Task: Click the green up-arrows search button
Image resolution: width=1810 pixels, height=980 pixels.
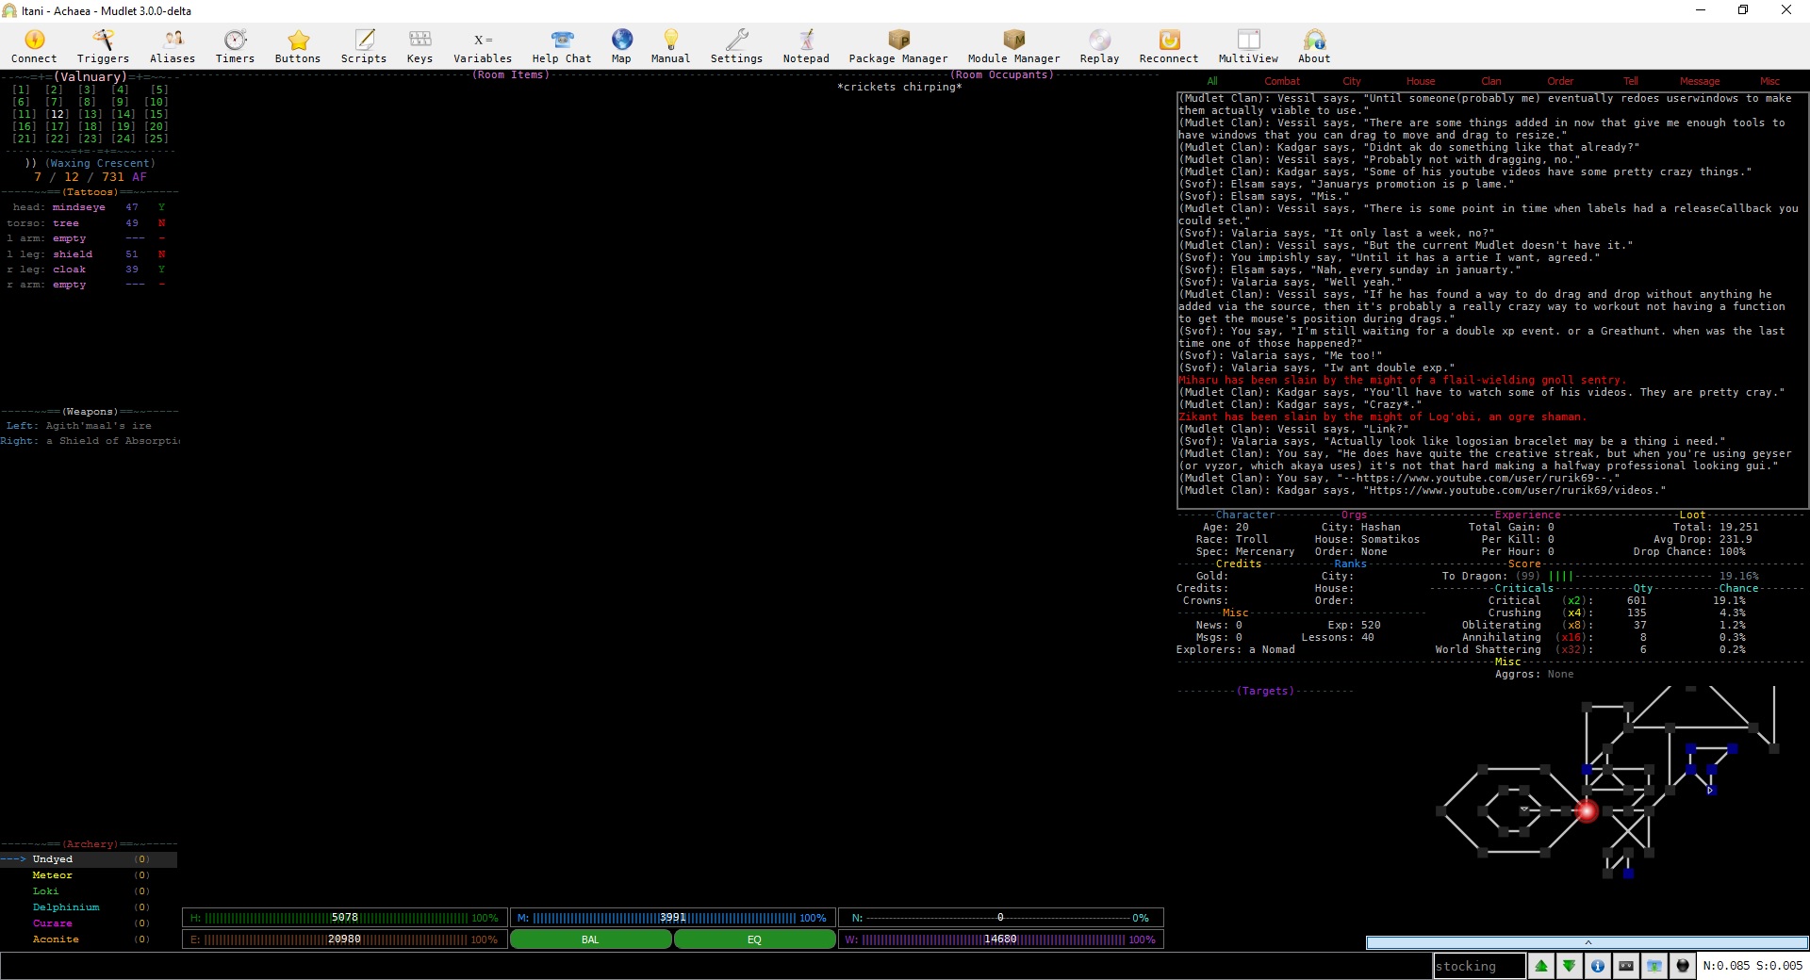Action: 1541,966
